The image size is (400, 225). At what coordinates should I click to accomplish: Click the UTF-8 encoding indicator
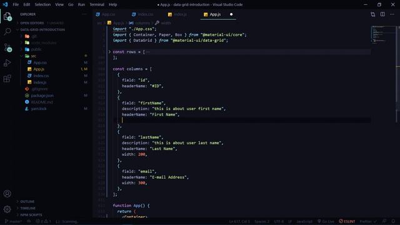(279, 221)
